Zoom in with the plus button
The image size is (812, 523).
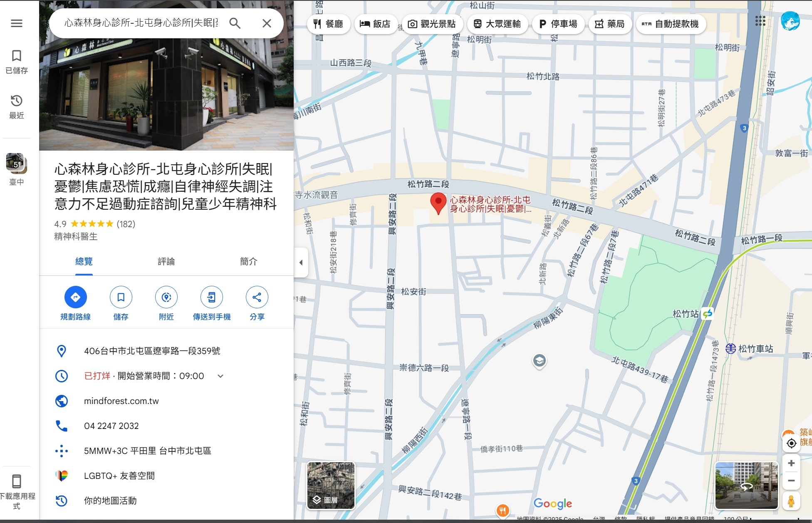[x=791, y=463]
